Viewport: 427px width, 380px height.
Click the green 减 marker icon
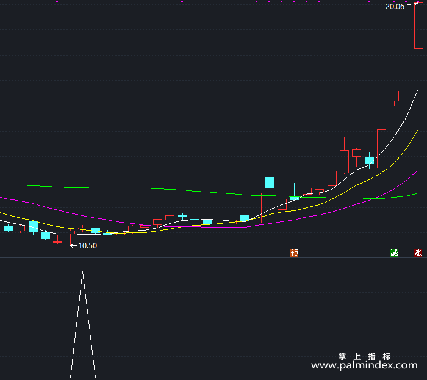tap(394, 253)
